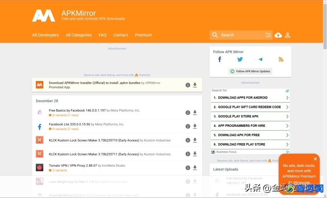Download KLCK Kustom Lock Screen Maker 3.70b235711
This screenshot has width=327, height=198.
pyautogui.click(x=195, y=154)
